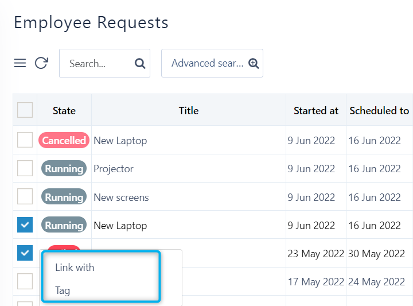Open the cancelled New Laptop request title
413x306 pixels.
coord(120,141)
